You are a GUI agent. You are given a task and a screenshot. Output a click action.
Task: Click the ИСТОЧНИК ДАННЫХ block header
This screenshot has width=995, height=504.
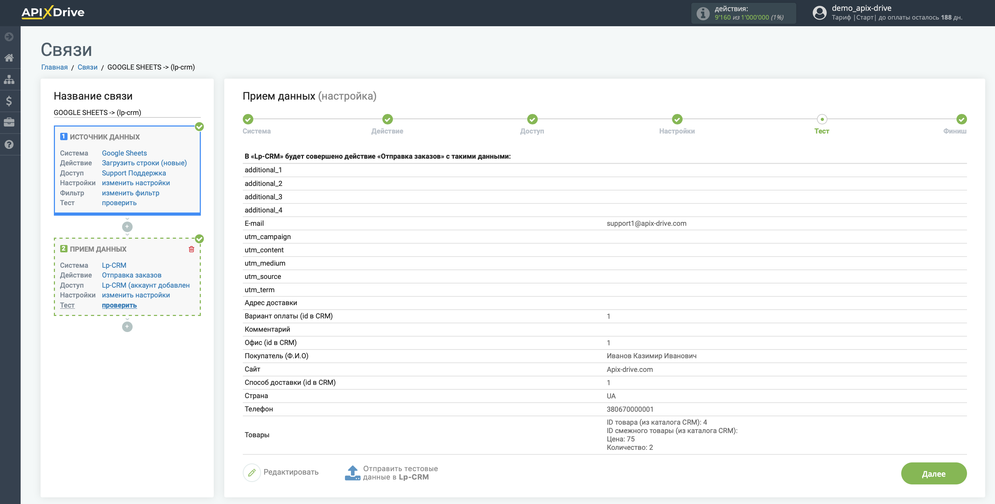click(x=104, y=137)
